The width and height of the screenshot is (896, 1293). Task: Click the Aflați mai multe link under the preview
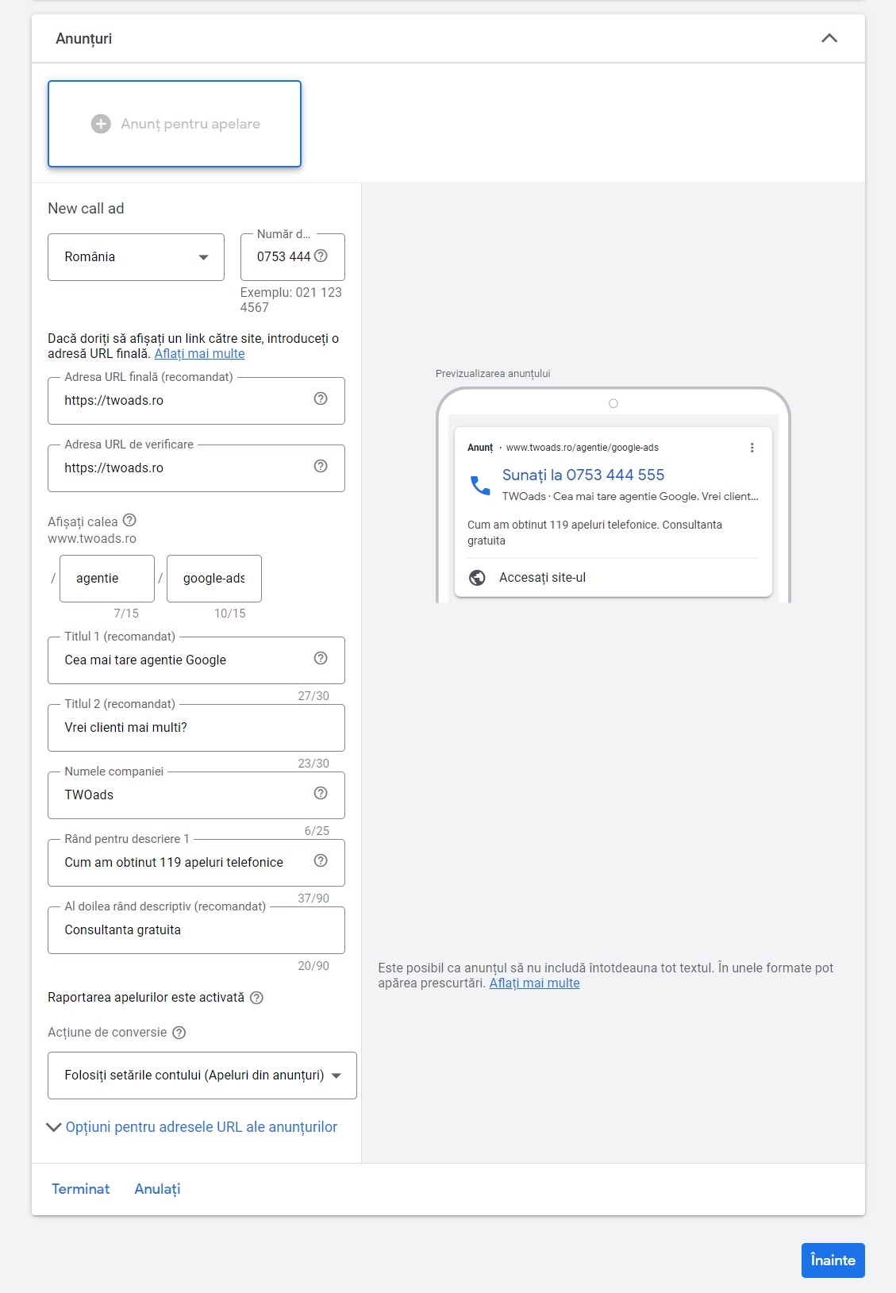coord(534,983)
